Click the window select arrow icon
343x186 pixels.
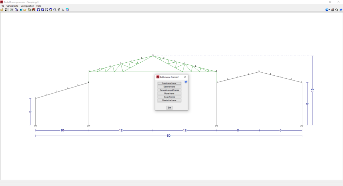(x=67, y=10)
